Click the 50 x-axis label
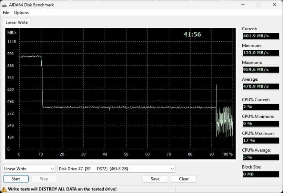This screenshot has width=283, height=193. tap(126, 154)
